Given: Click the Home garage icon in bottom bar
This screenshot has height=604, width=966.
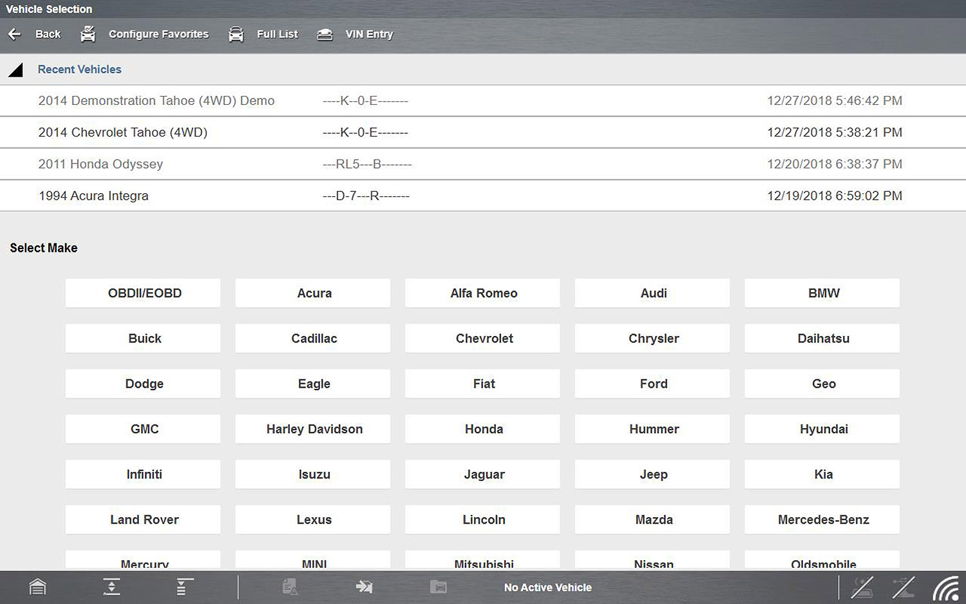Looking at the screenshot, I should [x=38, y=587].
